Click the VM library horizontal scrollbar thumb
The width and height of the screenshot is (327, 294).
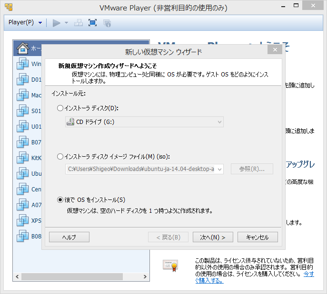click(x=72, y=277)
